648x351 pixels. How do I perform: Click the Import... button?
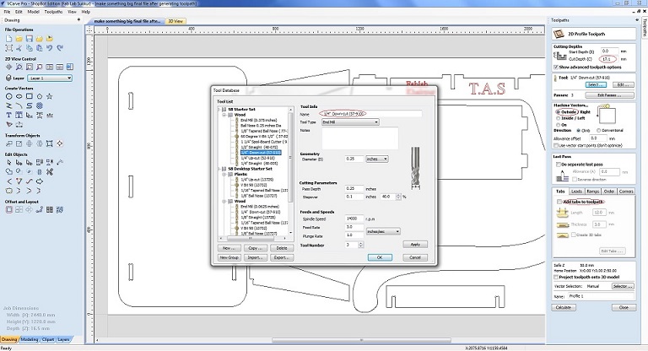(x=254, y=257)
